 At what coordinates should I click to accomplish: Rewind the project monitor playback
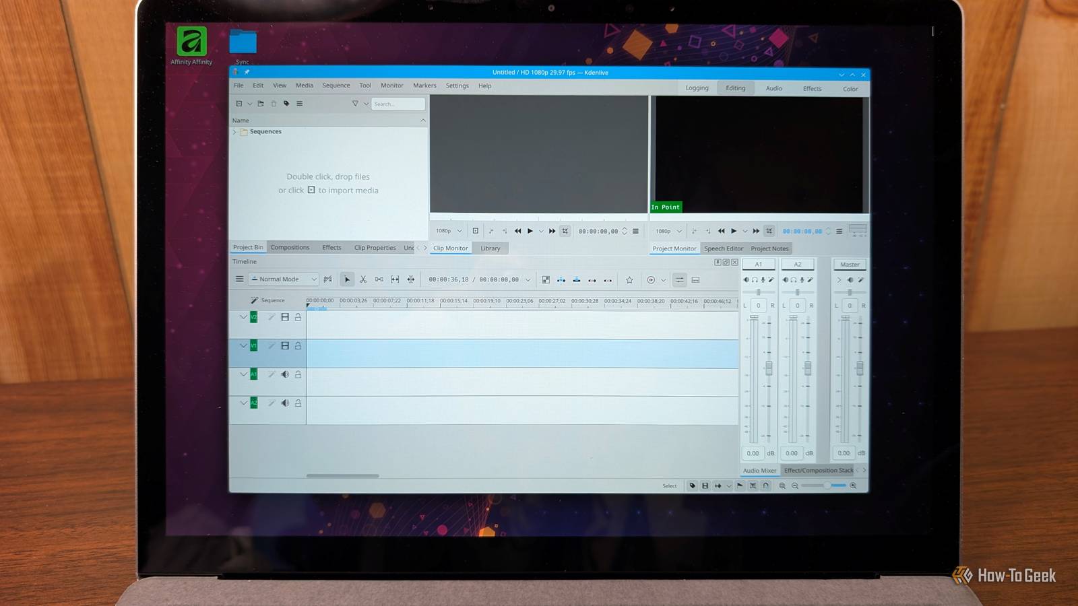click(x=722, y=231)
